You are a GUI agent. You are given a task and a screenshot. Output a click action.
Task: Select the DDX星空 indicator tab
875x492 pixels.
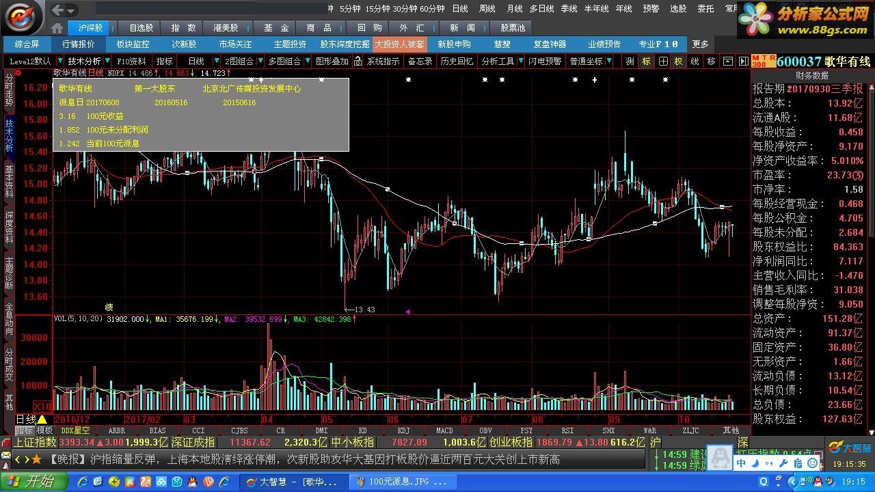(x=75, y=430)
